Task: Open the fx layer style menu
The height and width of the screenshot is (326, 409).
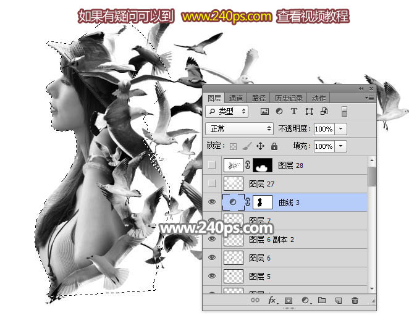Action: [x=272, y=300]
